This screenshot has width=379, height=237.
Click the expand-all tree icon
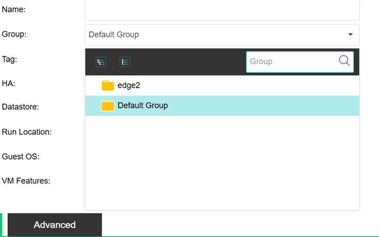point(101,62)
